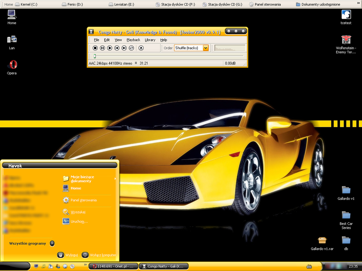Expand the top toolbar overflow chevron

pyautogui.click(x=358, y=3)
